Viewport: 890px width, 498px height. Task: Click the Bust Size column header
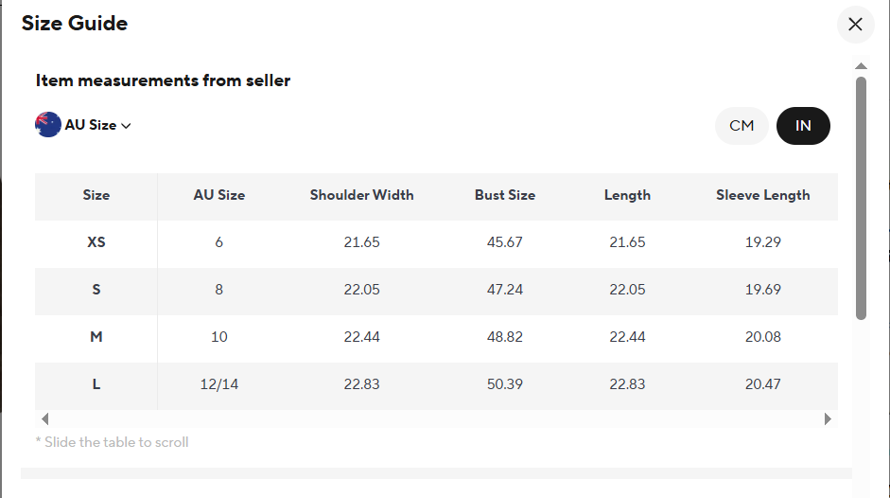point(505,195)
